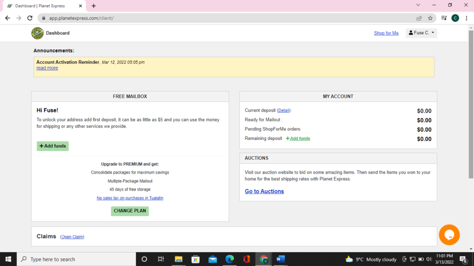The height and width of the screenshot is (266, 474).
Task: Click the Claims section heading
Action: (x=46, y=236)
